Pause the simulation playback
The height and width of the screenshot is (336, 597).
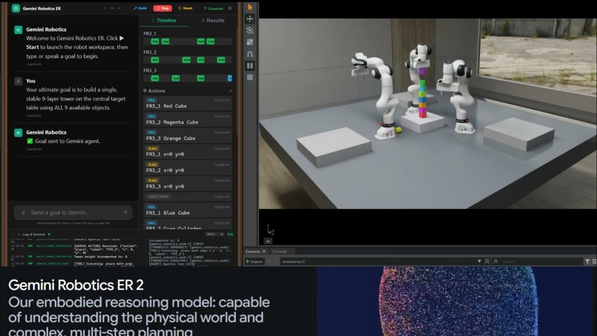pyautogui.click(x=250, y=66)
